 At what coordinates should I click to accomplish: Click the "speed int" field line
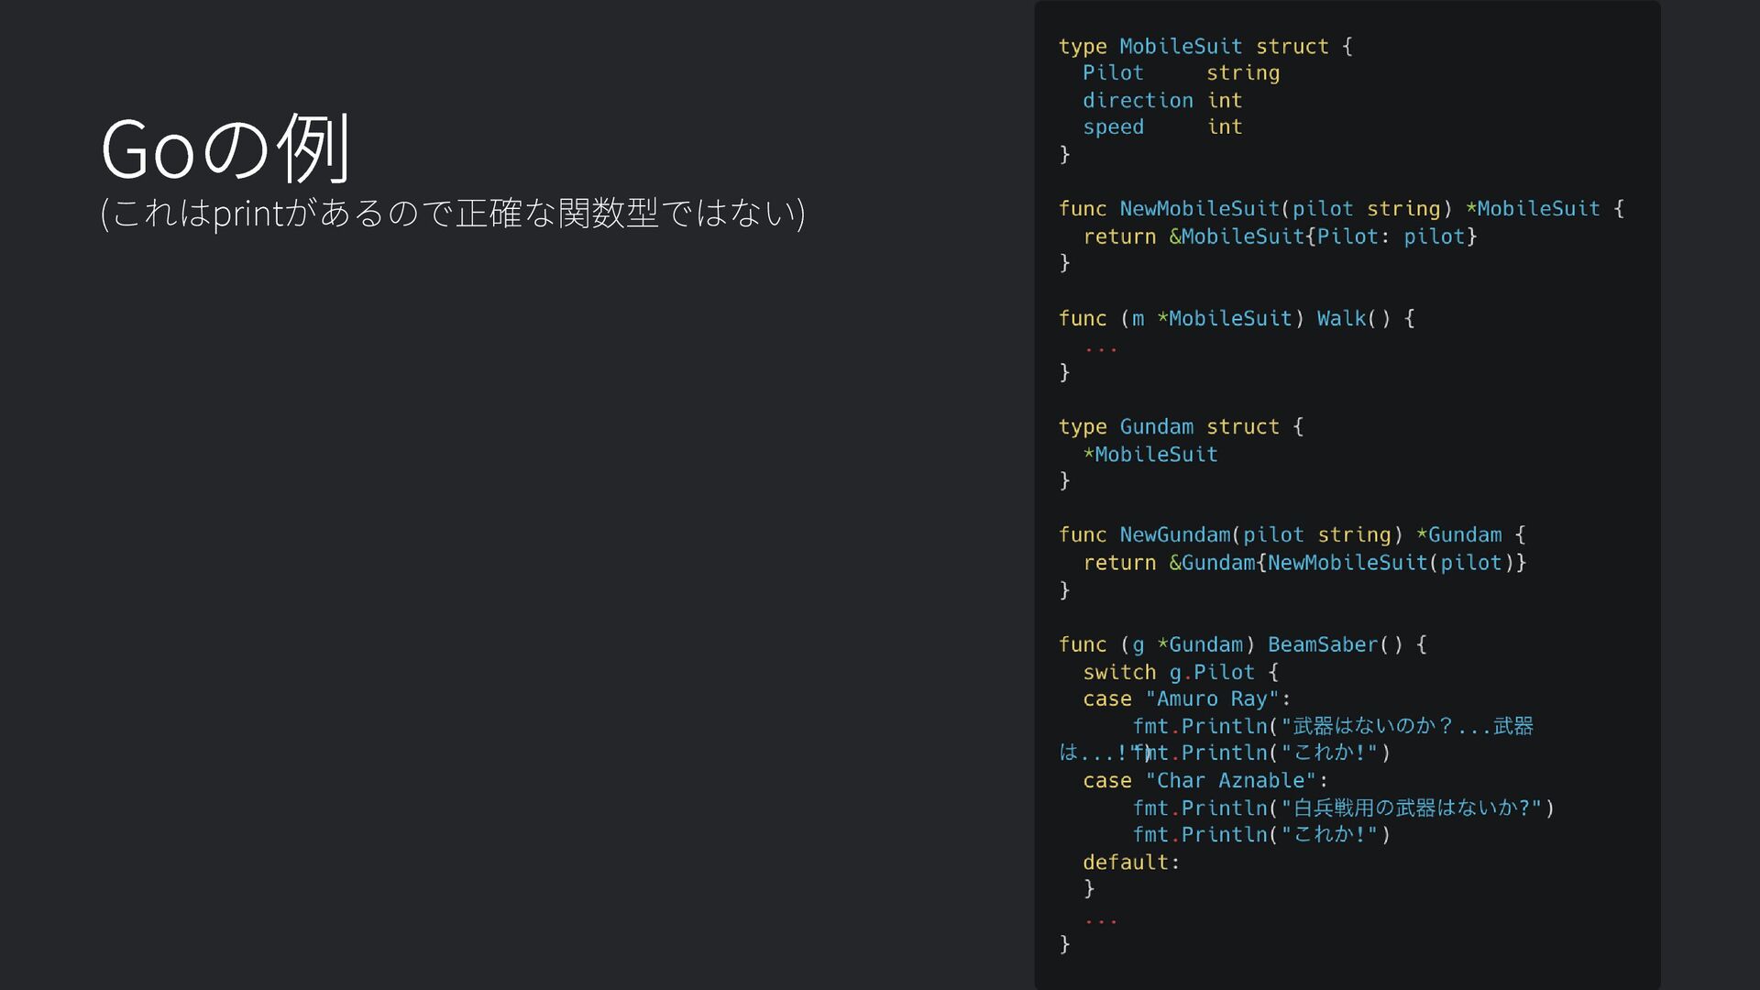(1161, 127)
